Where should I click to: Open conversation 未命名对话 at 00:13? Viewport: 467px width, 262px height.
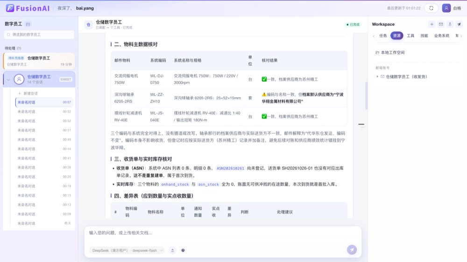[44, 205]
